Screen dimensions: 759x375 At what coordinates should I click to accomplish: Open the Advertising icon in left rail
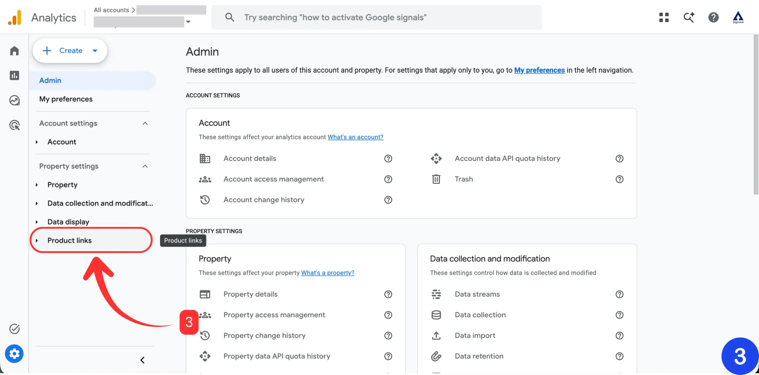click(x=14, y=125)
